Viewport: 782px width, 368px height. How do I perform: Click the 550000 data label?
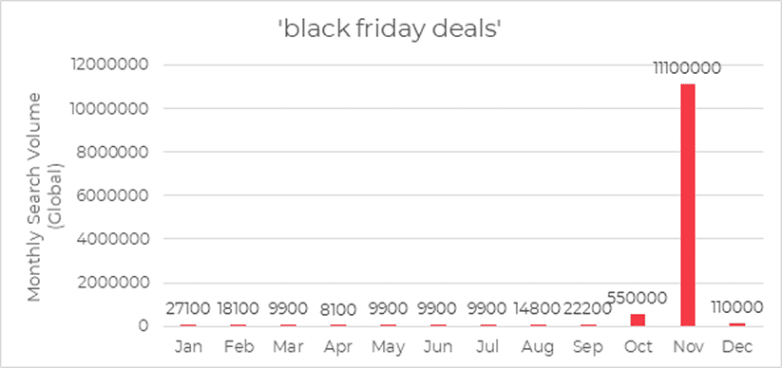point(637,298)
